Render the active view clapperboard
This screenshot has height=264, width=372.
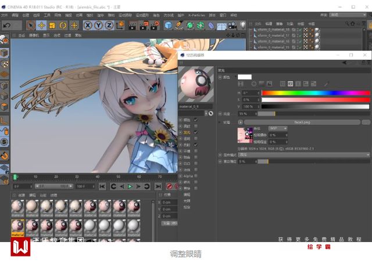133,26
